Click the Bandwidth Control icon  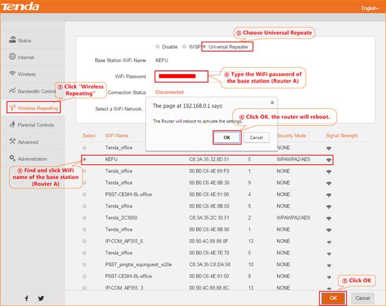(x=12, y=91)
